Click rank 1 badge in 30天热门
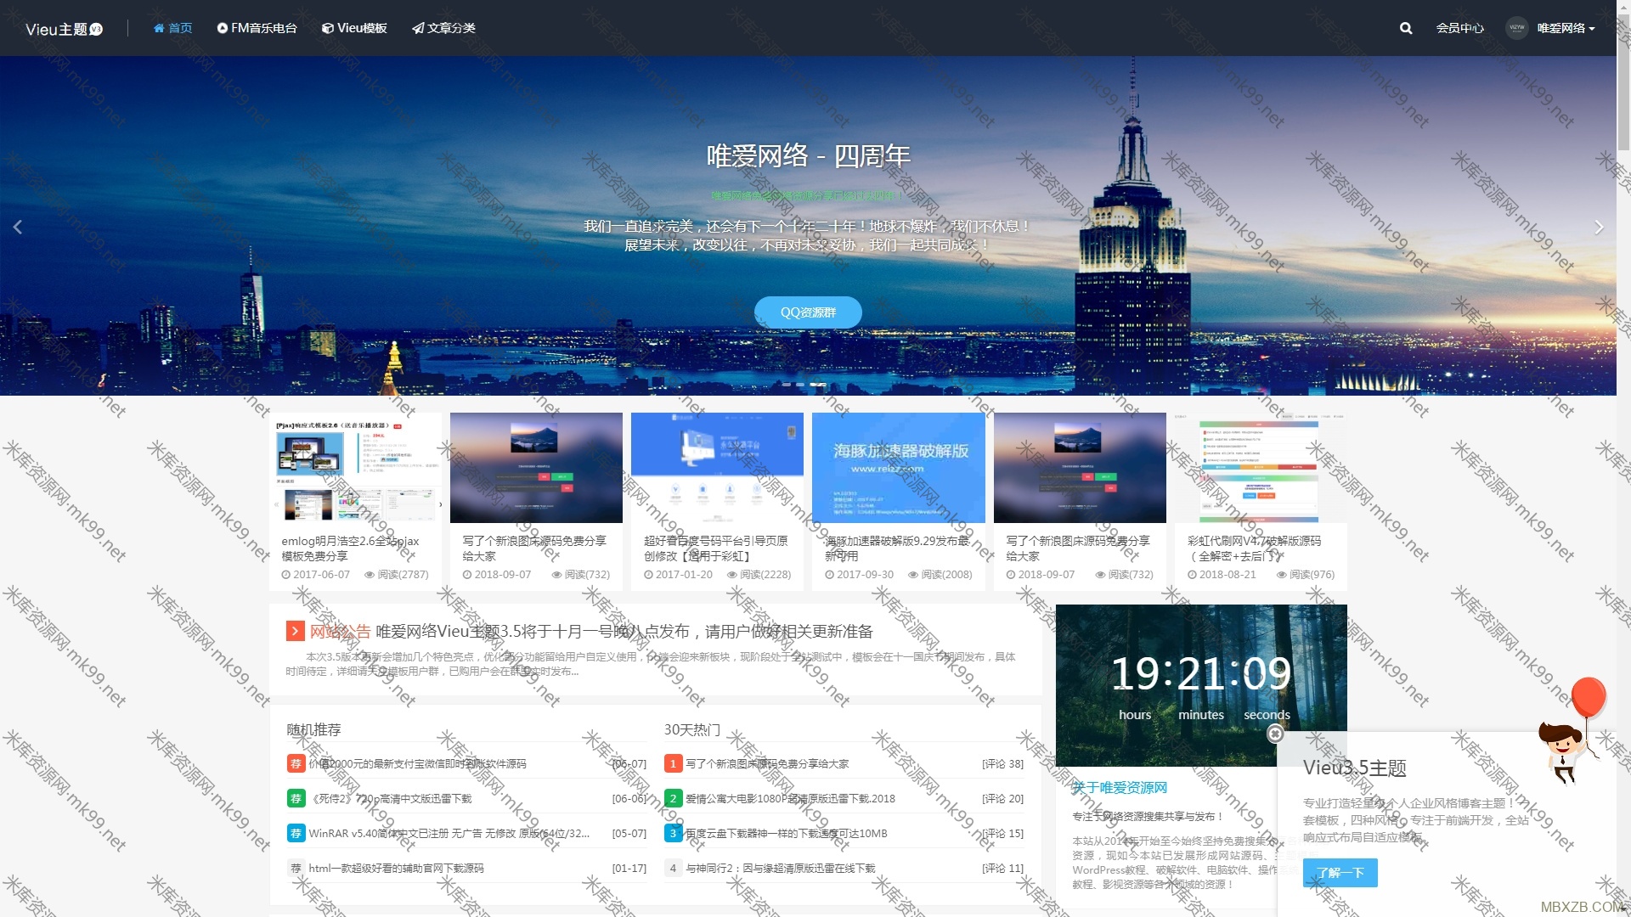This screenshot has height=917, width=1631. [x=673, y=763]
